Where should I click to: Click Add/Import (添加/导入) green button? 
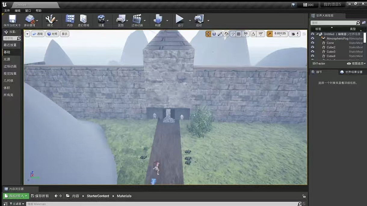tap(16, 196)
